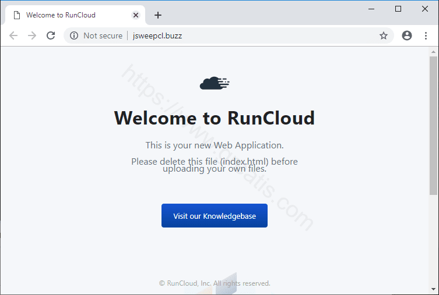The width and height of the screenshot is (439, 295).
Task: Open a new tab with the plus button
Action: tap(158, 15)
